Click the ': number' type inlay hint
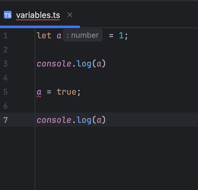This screenshot has height=190, width=198. click(83, 35)
